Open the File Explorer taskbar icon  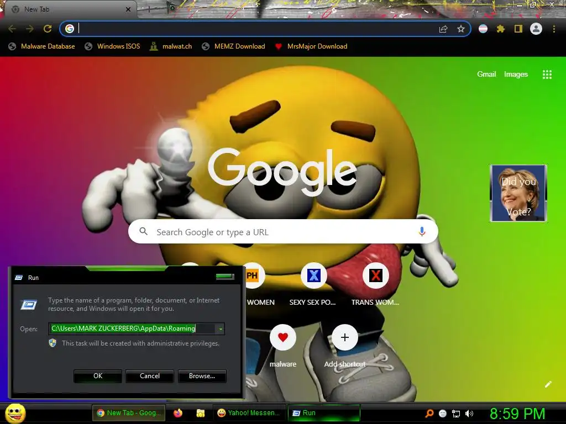pyautogui.click(x=200, y=413)
